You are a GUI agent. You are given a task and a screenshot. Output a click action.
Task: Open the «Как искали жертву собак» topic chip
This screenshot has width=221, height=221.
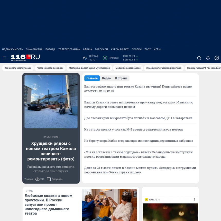click(18, 68)
